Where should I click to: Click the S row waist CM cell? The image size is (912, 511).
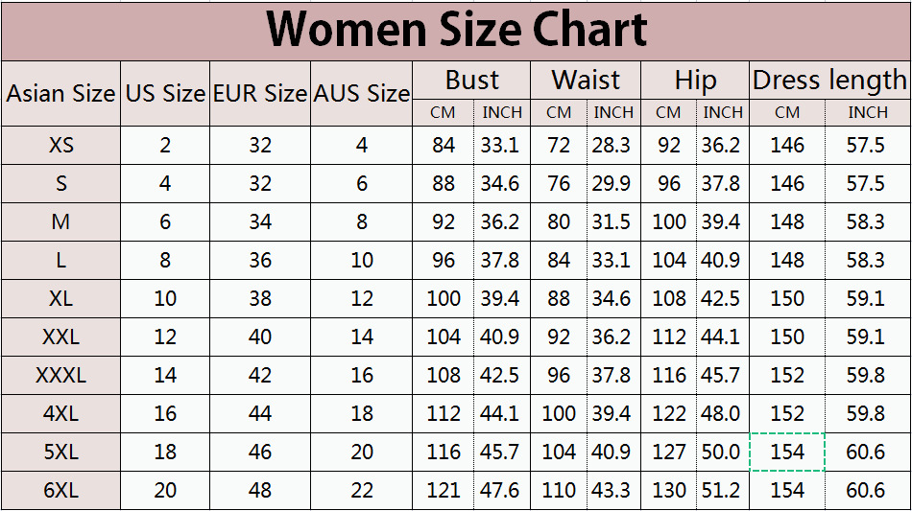tap(559, 183)
